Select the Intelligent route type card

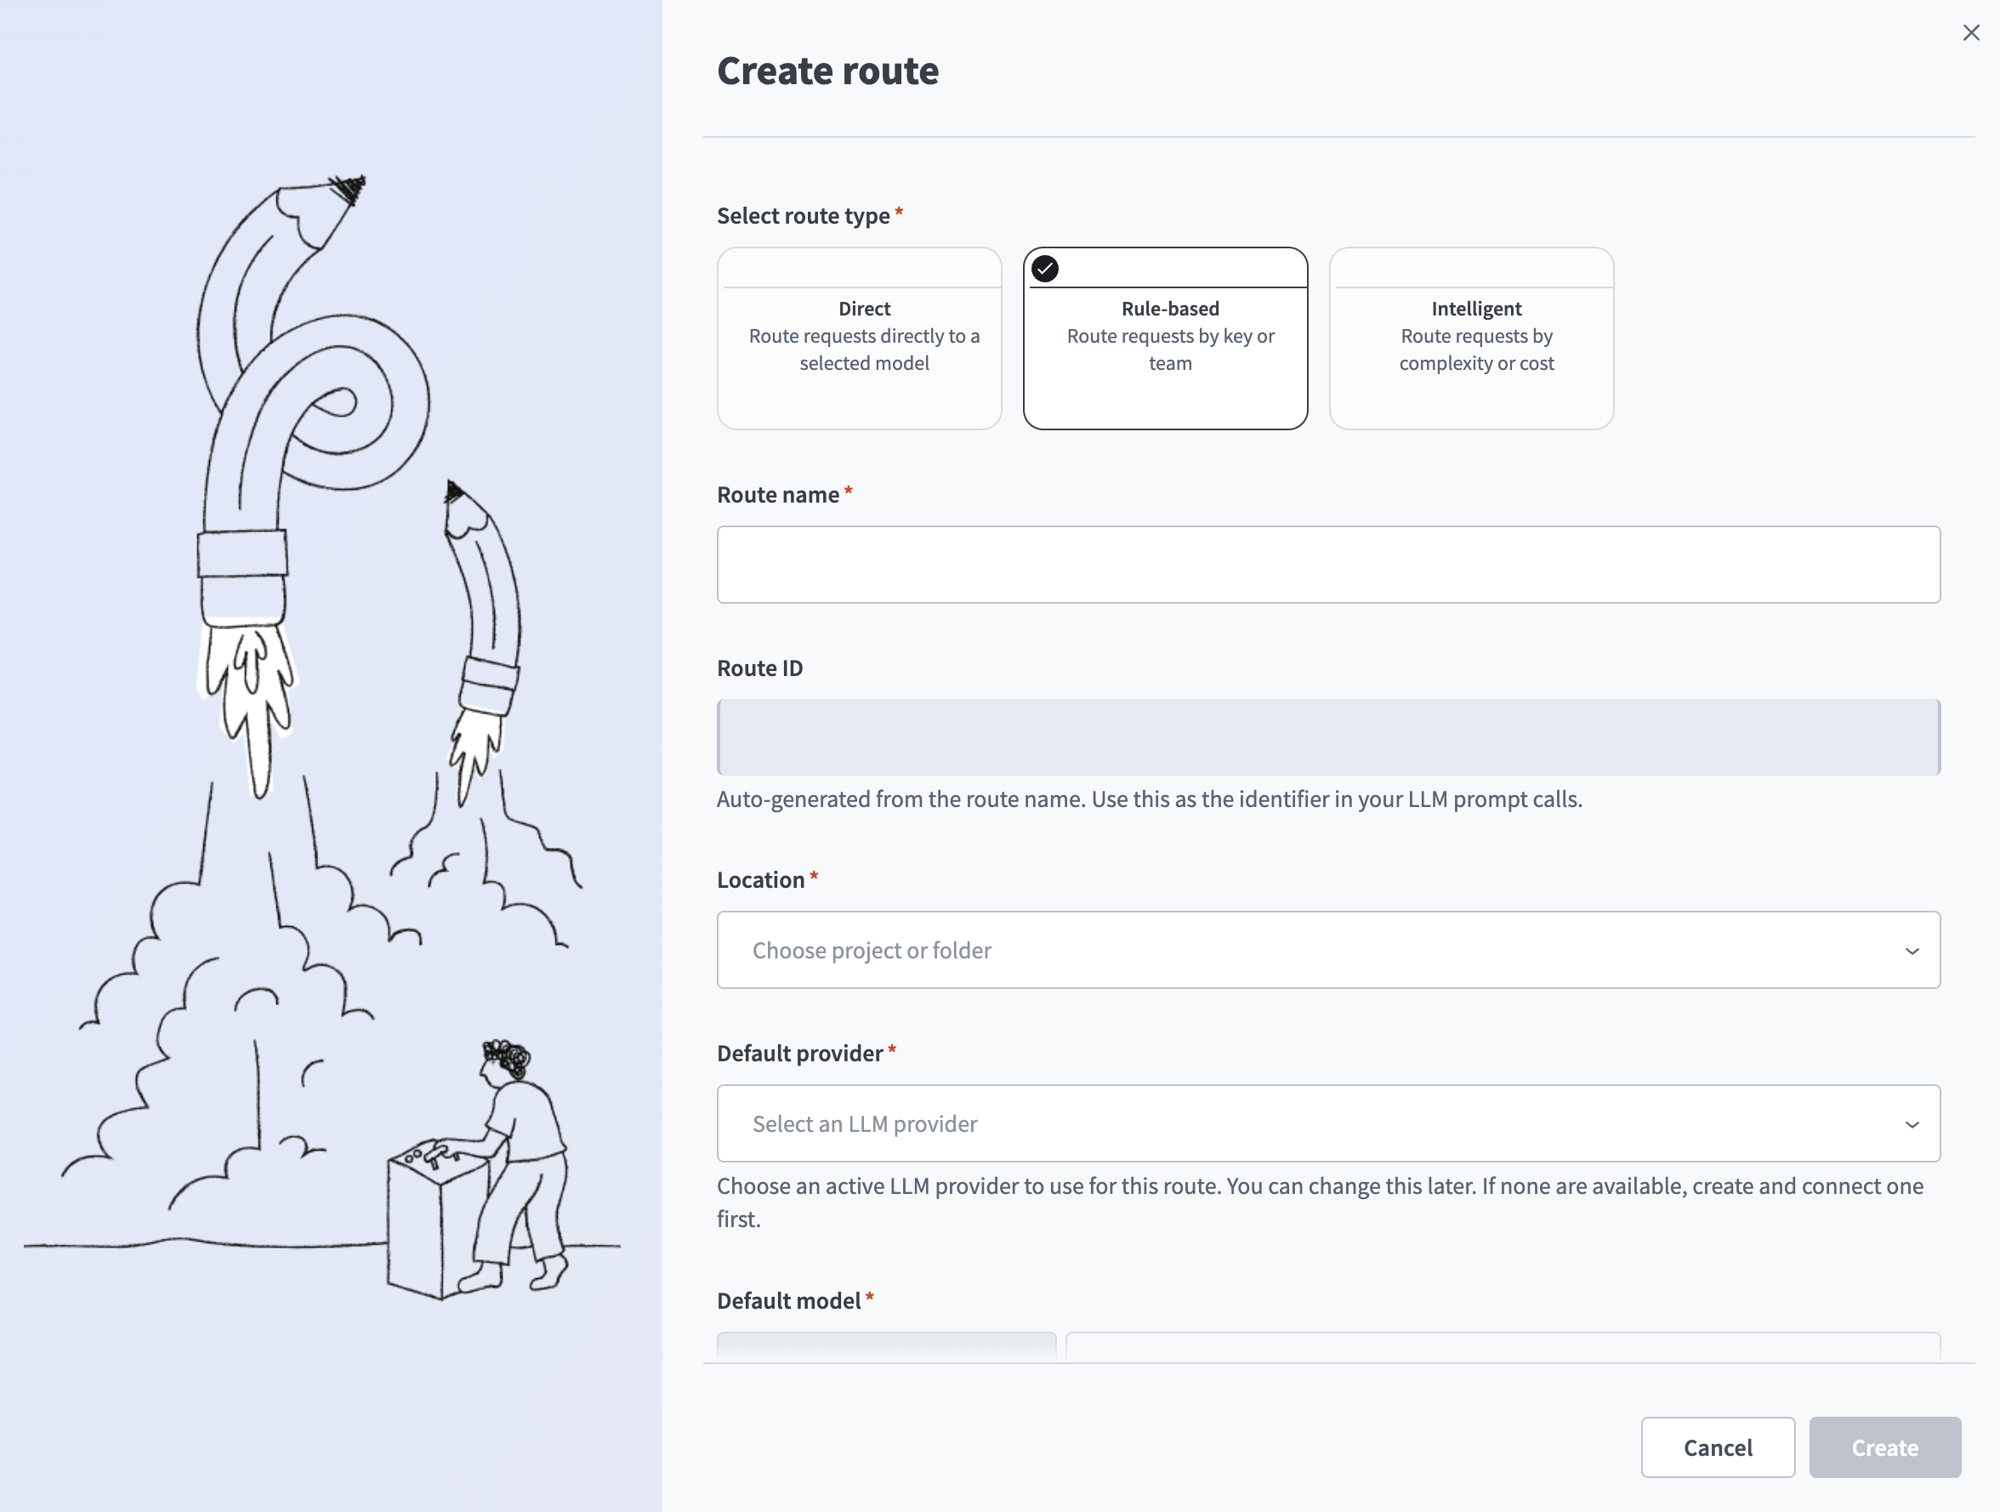pos(1471,338)
